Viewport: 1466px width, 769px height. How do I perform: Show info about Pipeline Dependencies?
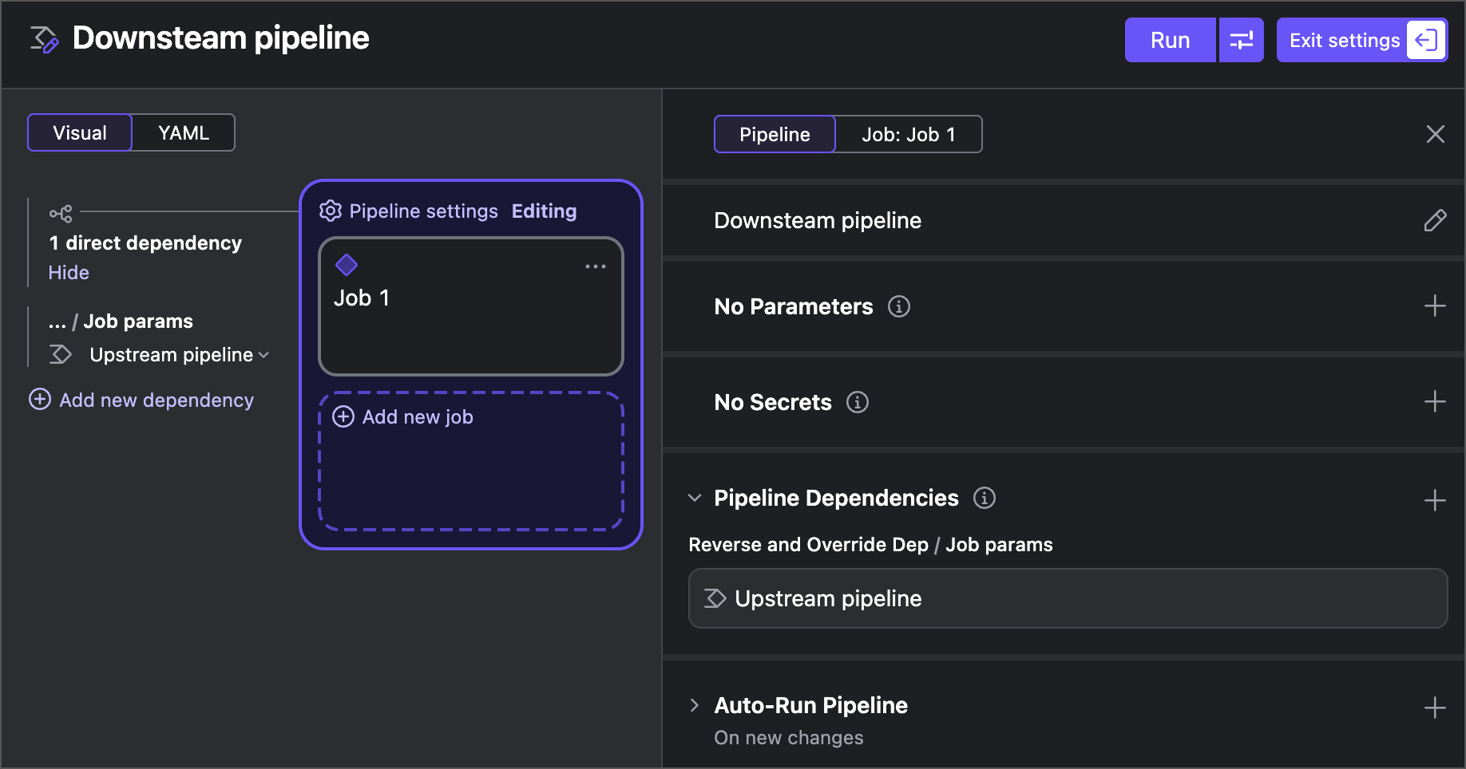coord(985,498)
